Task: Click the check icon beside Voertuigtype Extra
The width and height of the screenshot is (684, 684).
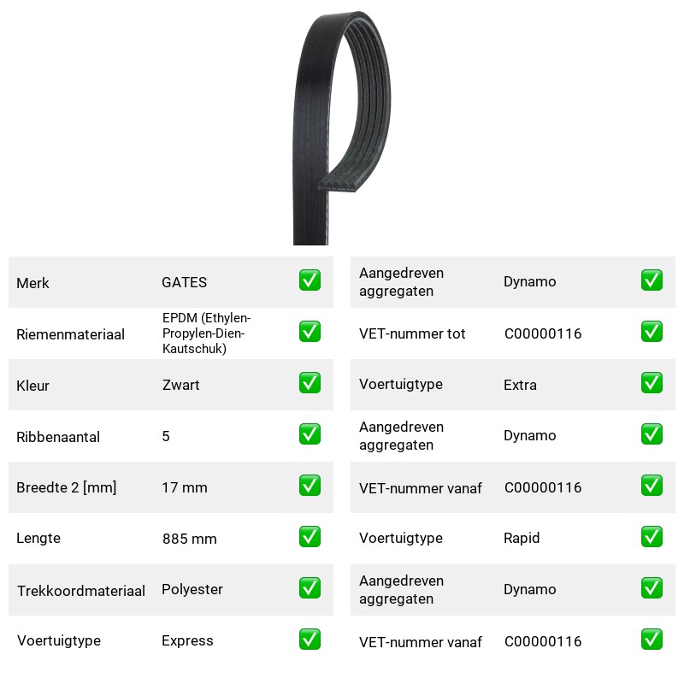Action: [652, 382]
